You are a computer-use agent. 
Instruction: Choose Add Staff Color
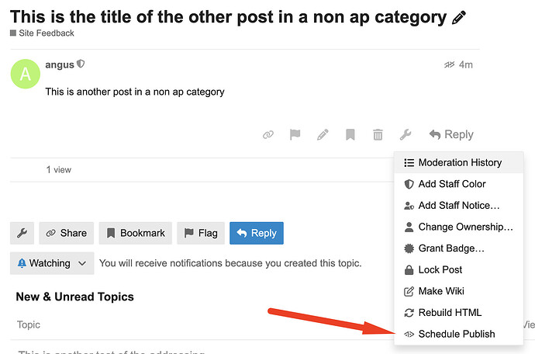[458, 184]
